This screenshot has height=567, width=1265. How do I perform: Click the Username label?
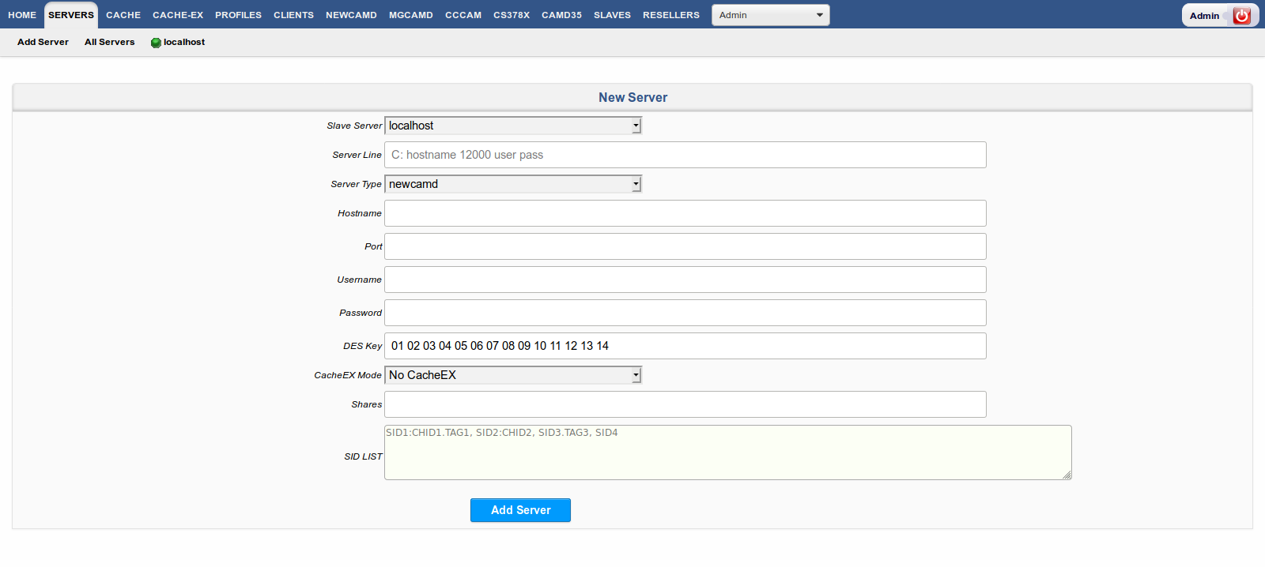[x=359, y=280]
